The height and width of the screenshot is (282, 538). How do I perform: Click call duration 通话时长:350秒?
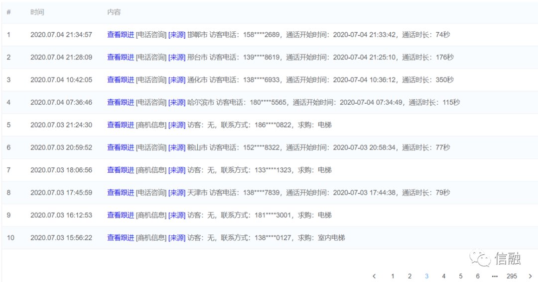427,79
